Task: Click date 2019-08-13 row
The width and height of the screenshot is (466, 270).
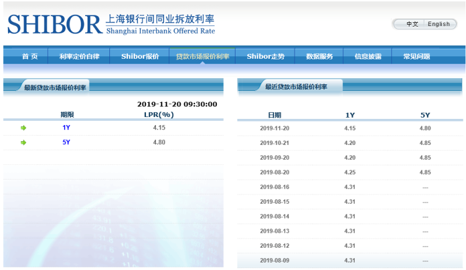Action: pos(274,231)
